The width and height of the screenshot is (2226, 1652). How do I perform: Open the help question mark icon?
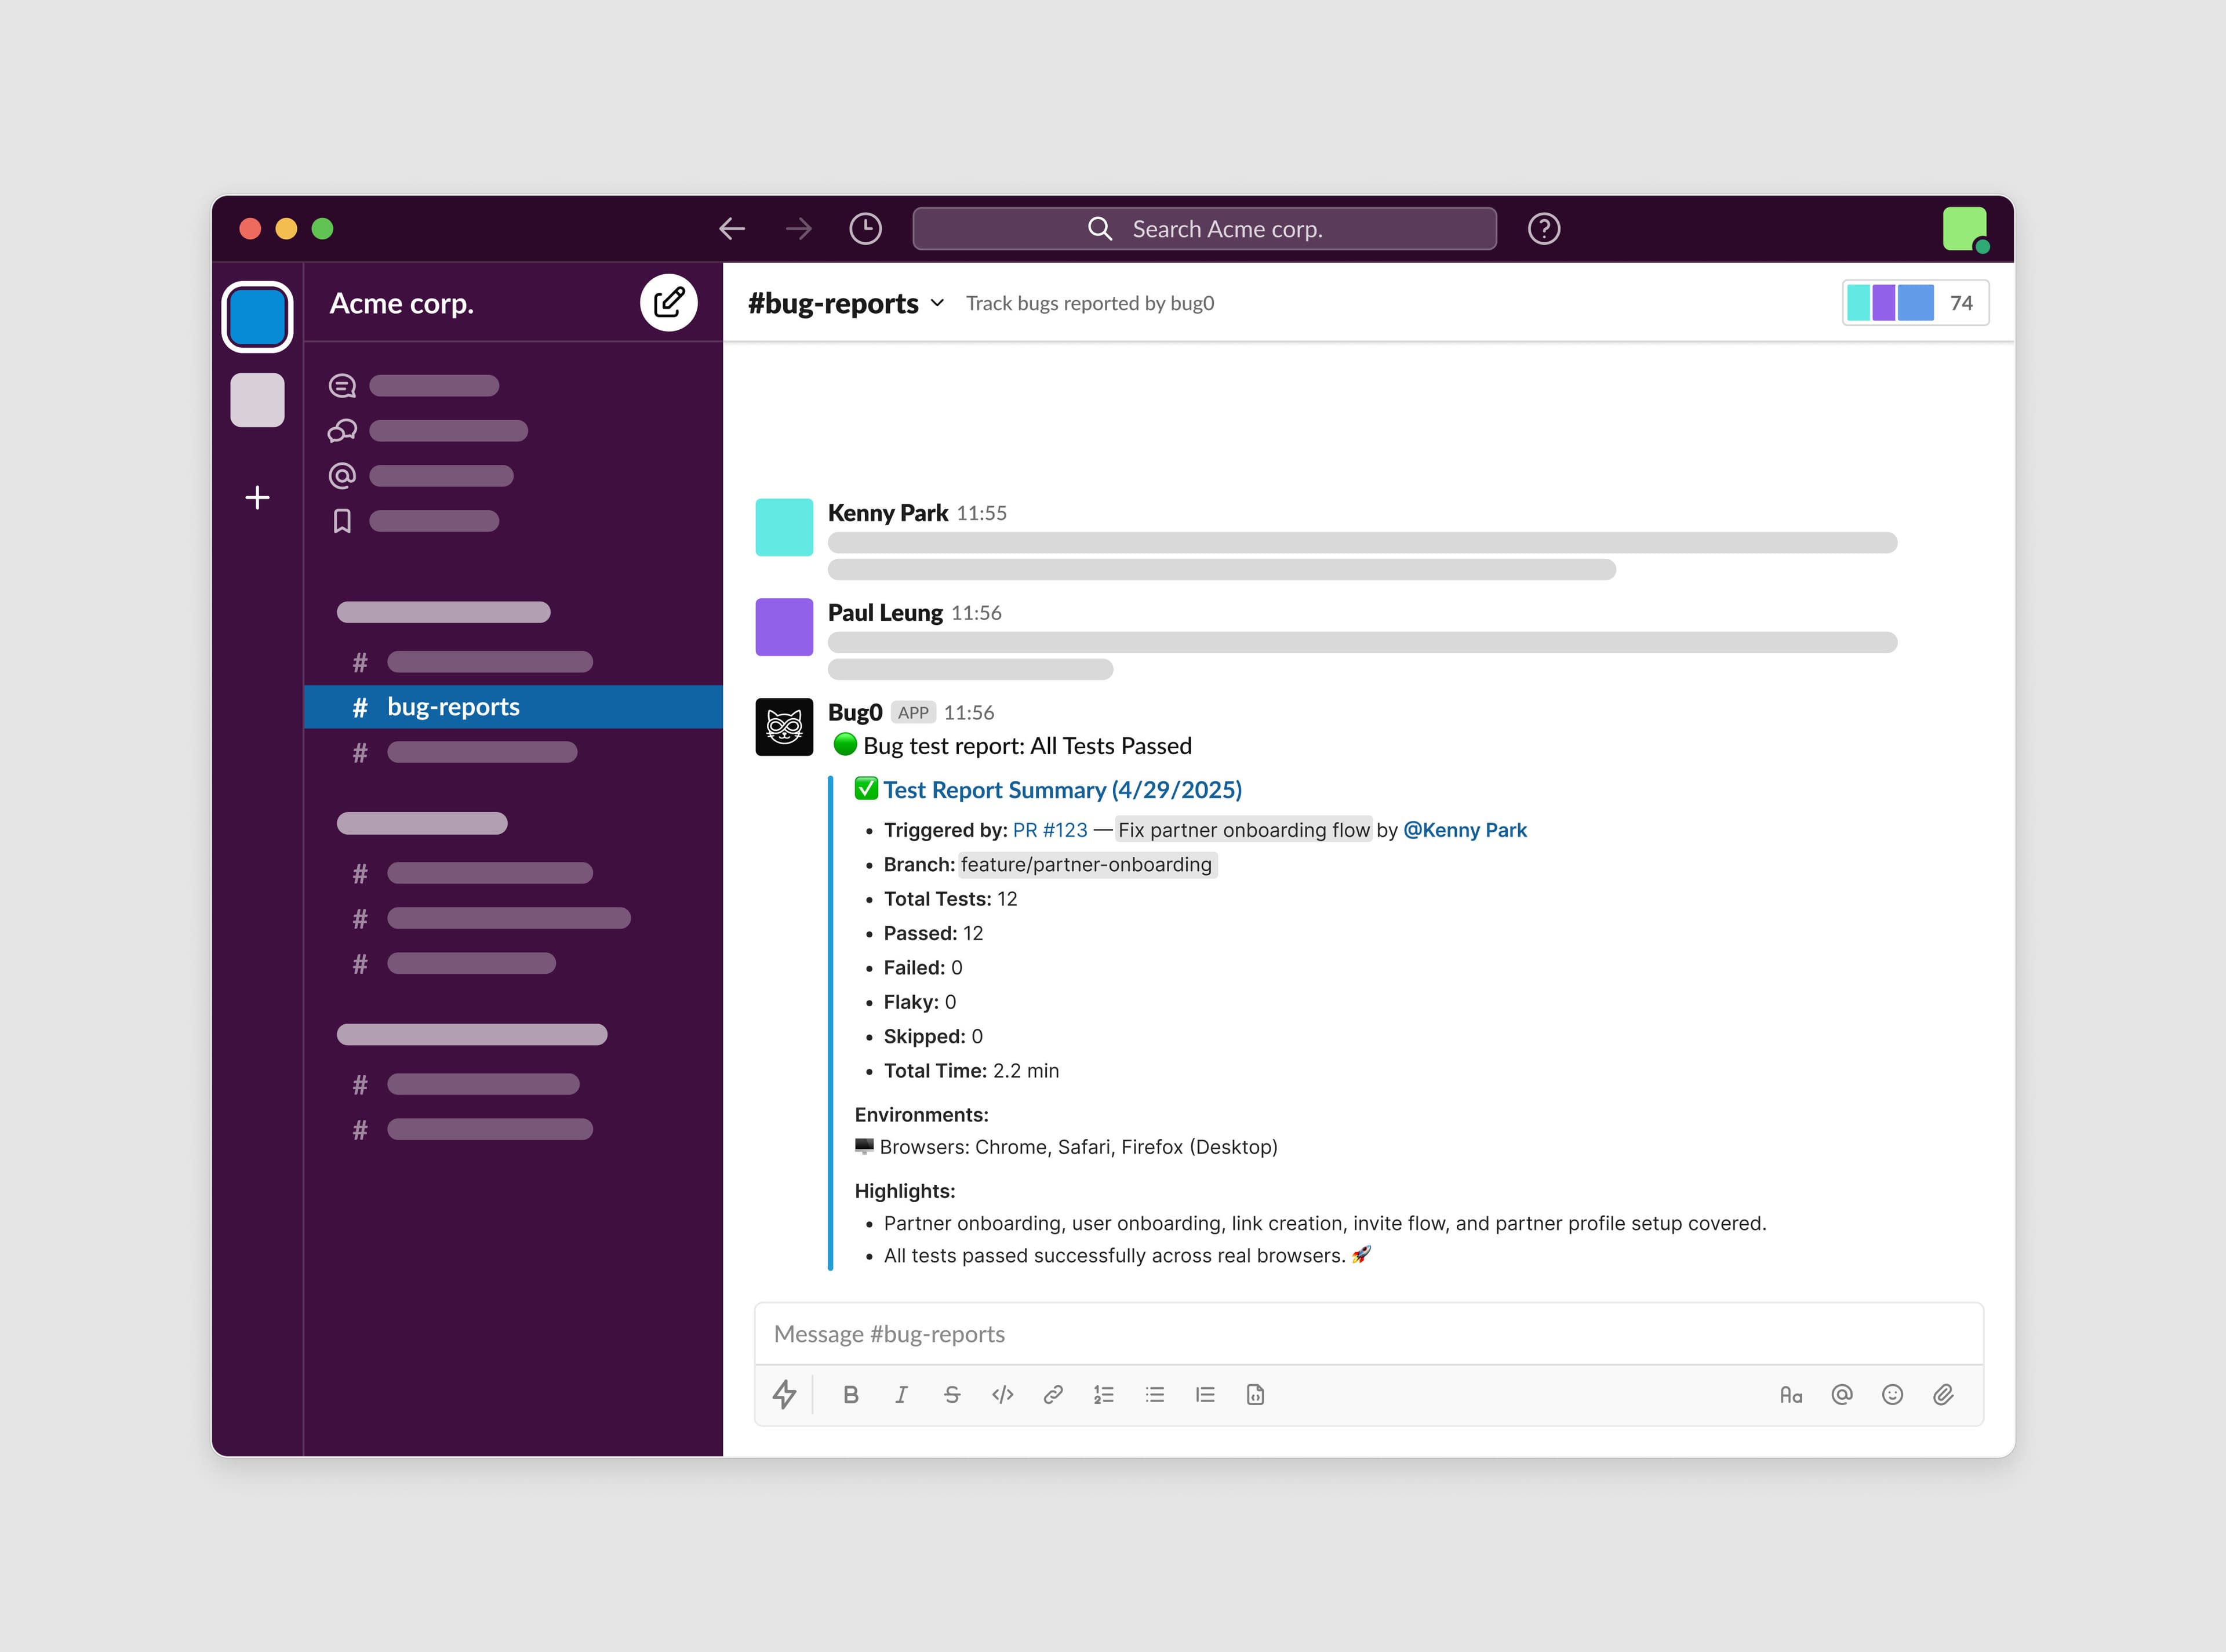coord(1543,229)
